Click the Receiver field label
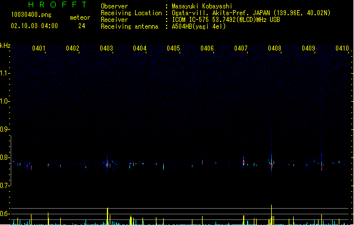This screenshot has height=225, width=354. [x=114, y=20]
